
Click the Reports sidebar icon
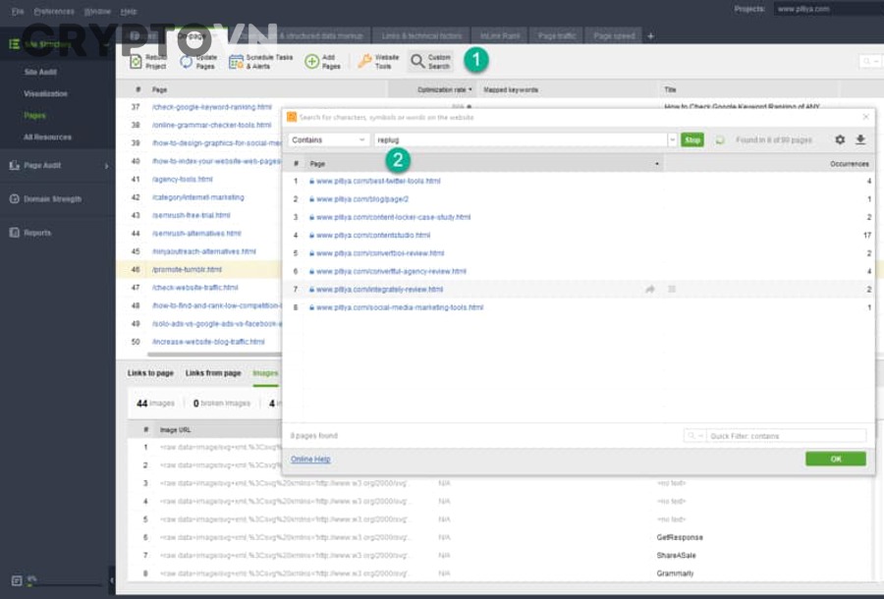(14, 233)
